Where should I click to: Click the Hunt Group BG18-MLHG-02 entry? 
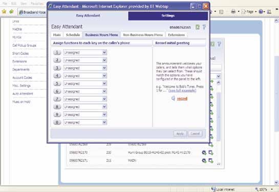click(159, 153)
